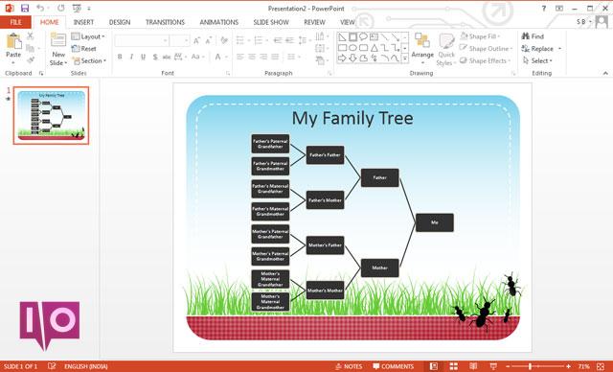Switch to Slide Sorter view icon
The image size is (613, 372).
[x=453, y=366]
